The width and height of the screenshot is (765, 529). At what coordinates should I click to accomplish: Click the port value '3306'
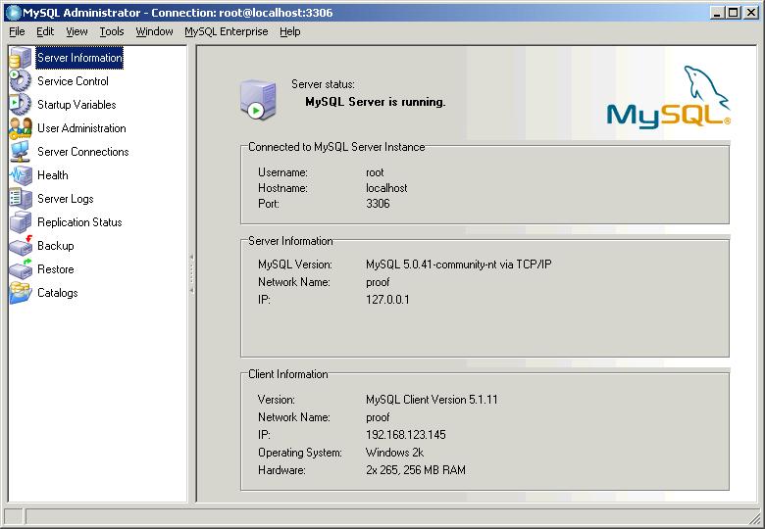378,204
